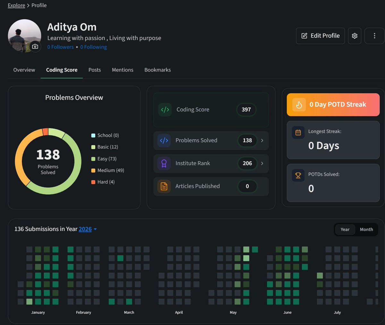Click the July month label

(337, 313)
